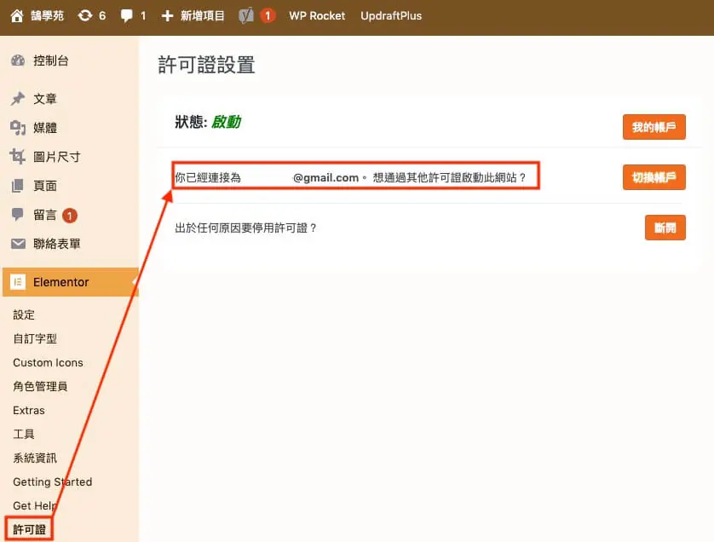Open the comments bubble icon in admin bar
Viewport: 714px width, 542px height.
pyautogui.click(x=127, y=16)
